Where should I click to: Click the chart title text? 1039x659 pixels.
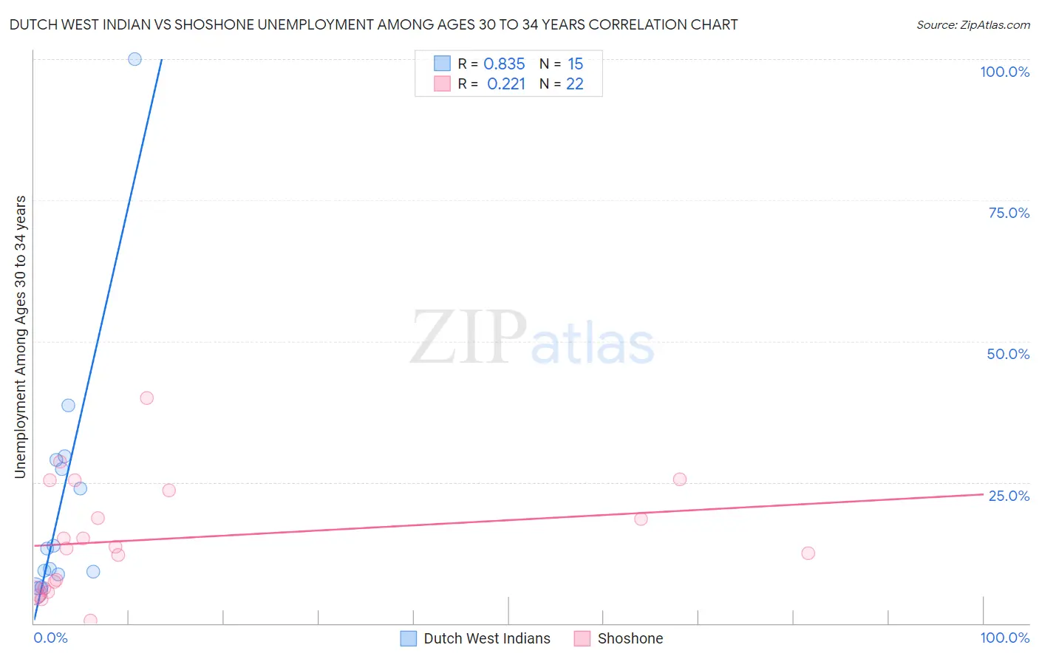373,24
